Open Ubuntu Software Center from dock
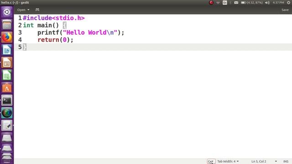The width and height of the screenshot is (292, 164). [x=7, y=87]
